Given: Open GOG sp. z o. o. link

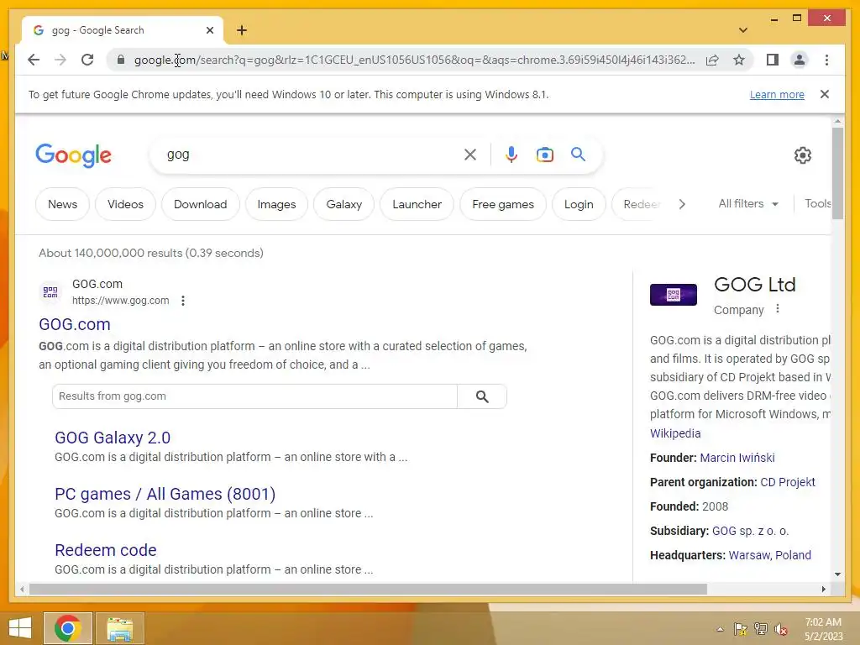Looking at the screenshot, I should [x=750, y=531].
